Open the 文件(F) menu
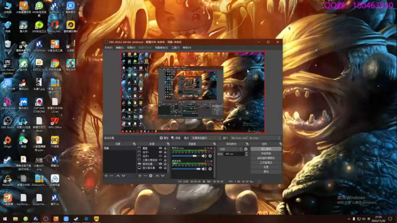Screen dimensions: 397x223 [108, 48]
